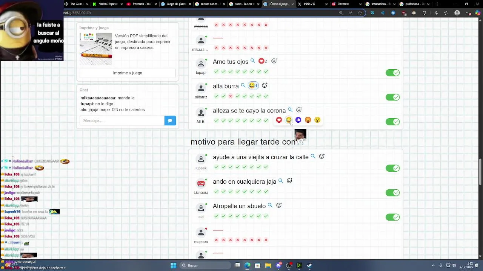
Task: Open Microsoft Edge from the taskbar
Action: pos(248,265)
